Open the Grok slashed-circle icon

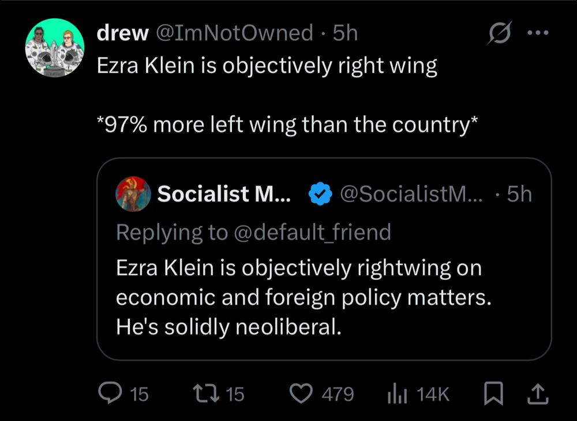pos(497,35)
